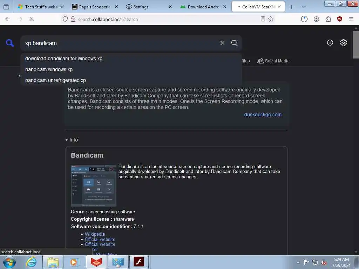
Task: Click the 'Genre : screencasting software' line
Action: coord(103,212)
